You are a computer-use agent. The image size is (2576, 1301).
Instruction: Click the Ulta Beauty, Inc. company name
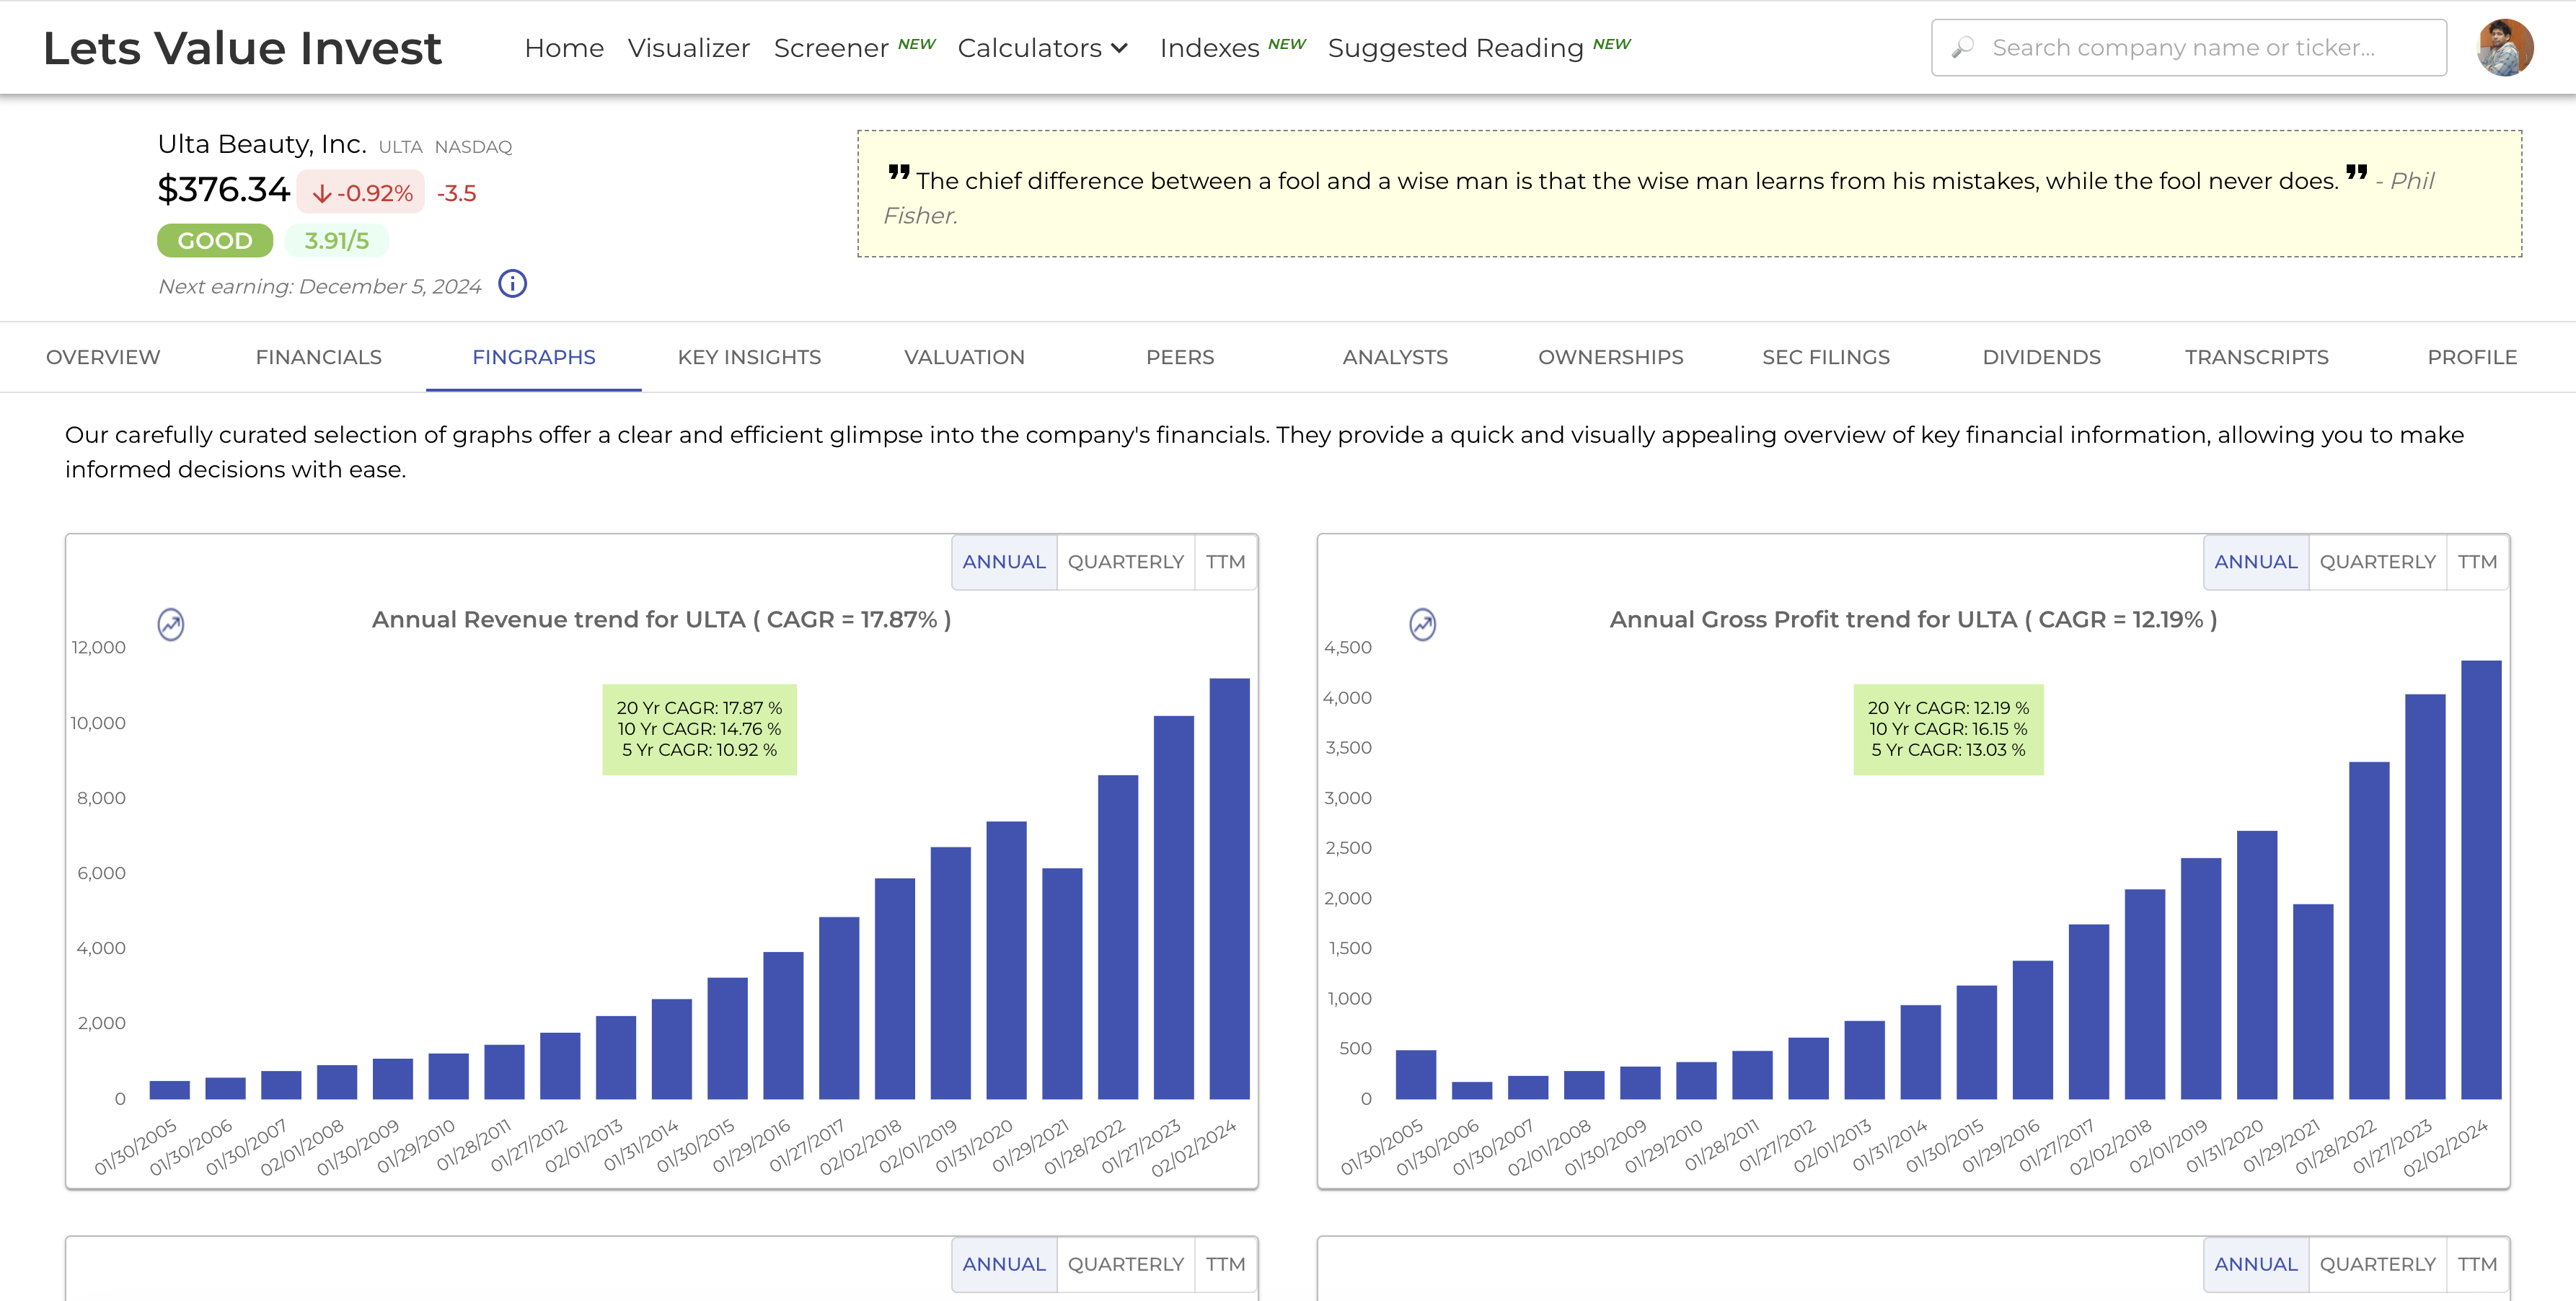pos(262,144)
